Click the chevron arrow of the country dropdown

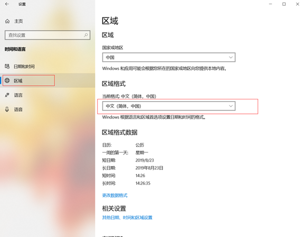click(x=231, y=57)
